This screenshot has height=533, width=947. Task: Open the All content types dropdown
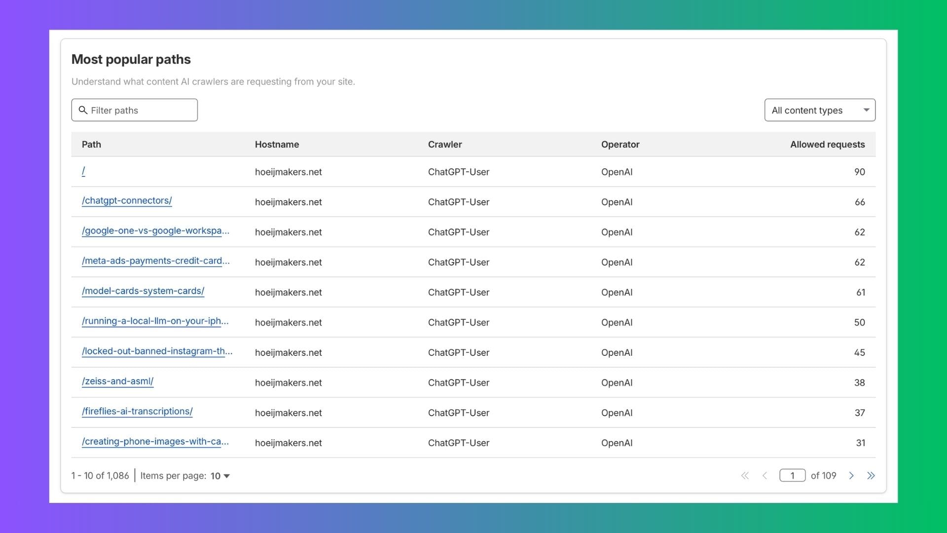click(x=819, y=110)
